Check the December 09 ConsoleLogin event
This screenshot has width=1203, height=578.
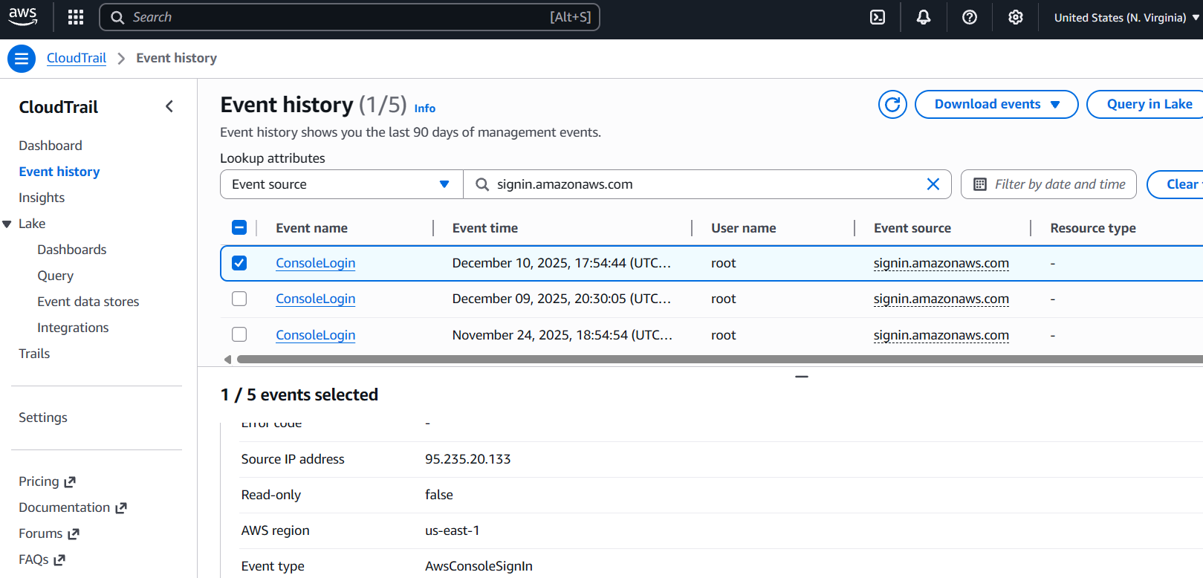coord(239,299)
